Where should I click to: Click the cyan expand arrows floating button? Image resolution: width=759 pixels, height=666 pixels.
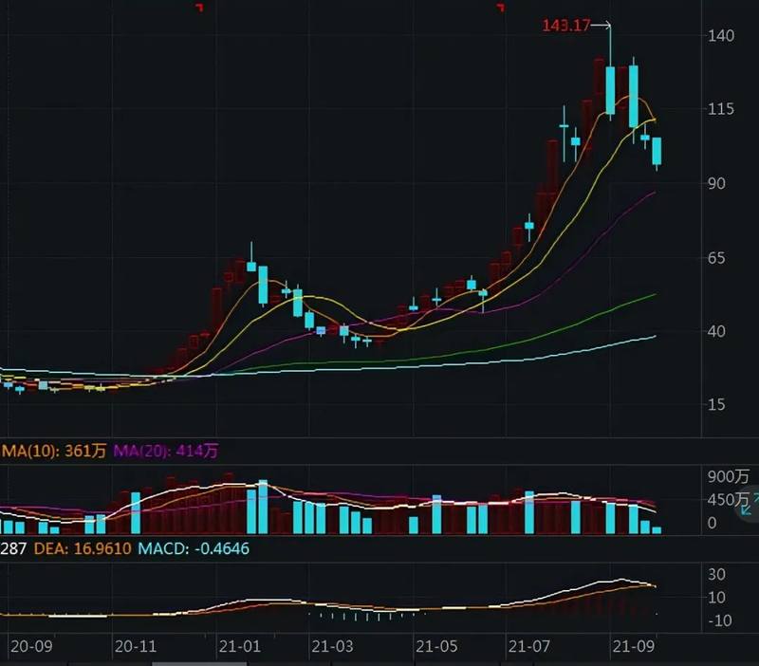tap(750, 504)
